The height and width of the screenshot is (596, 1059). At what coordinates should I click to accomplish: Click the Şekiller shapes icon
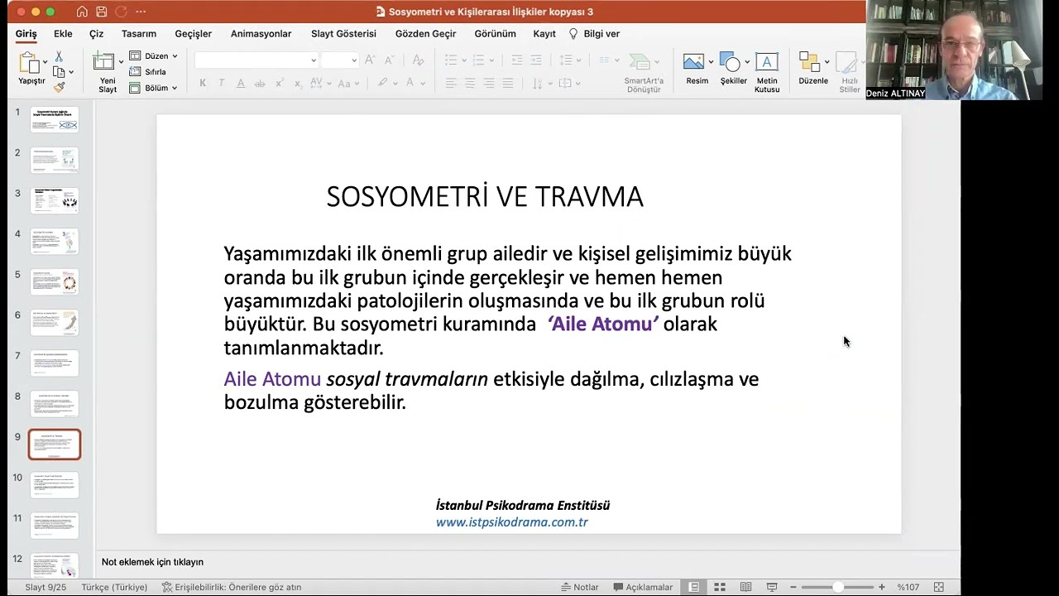[730, 62]
